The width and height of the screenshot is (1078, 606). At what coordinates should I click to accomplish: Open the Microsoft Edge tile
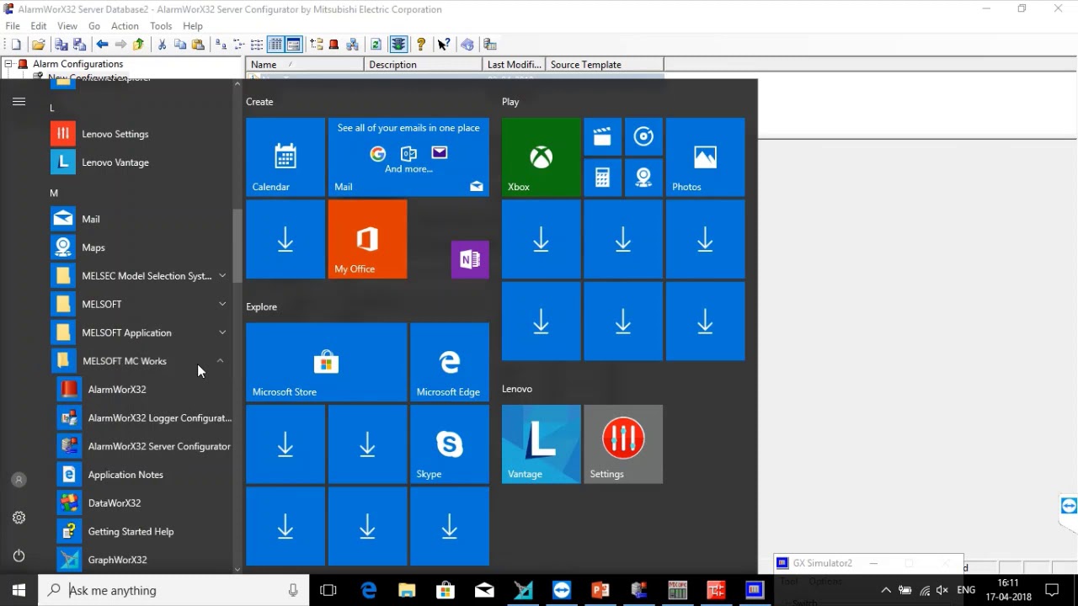pos(450,362)
